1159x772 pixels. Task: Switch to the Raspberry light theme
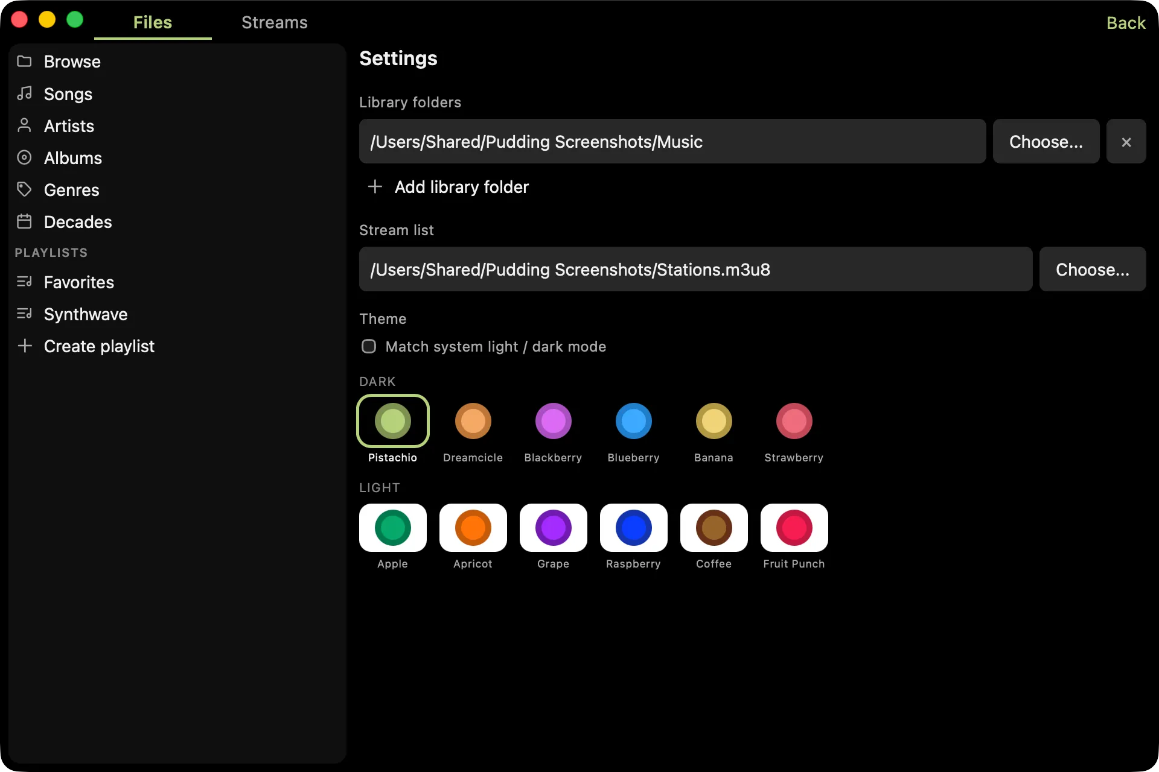634,528
